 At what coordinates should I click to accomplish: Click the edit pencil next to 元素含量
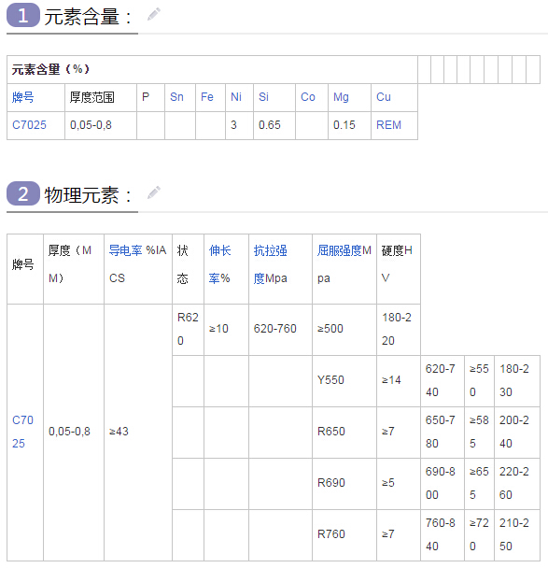point(153,14)
